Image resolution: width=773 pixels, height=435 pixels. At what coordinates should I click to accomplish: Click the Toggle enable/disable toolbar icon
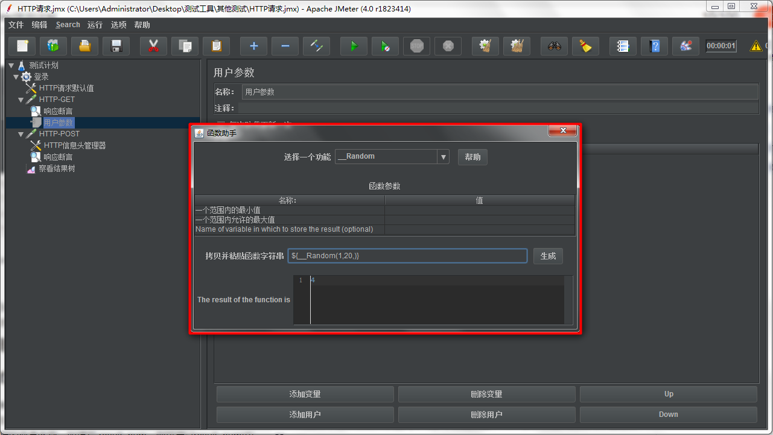[x=317, y=46]
